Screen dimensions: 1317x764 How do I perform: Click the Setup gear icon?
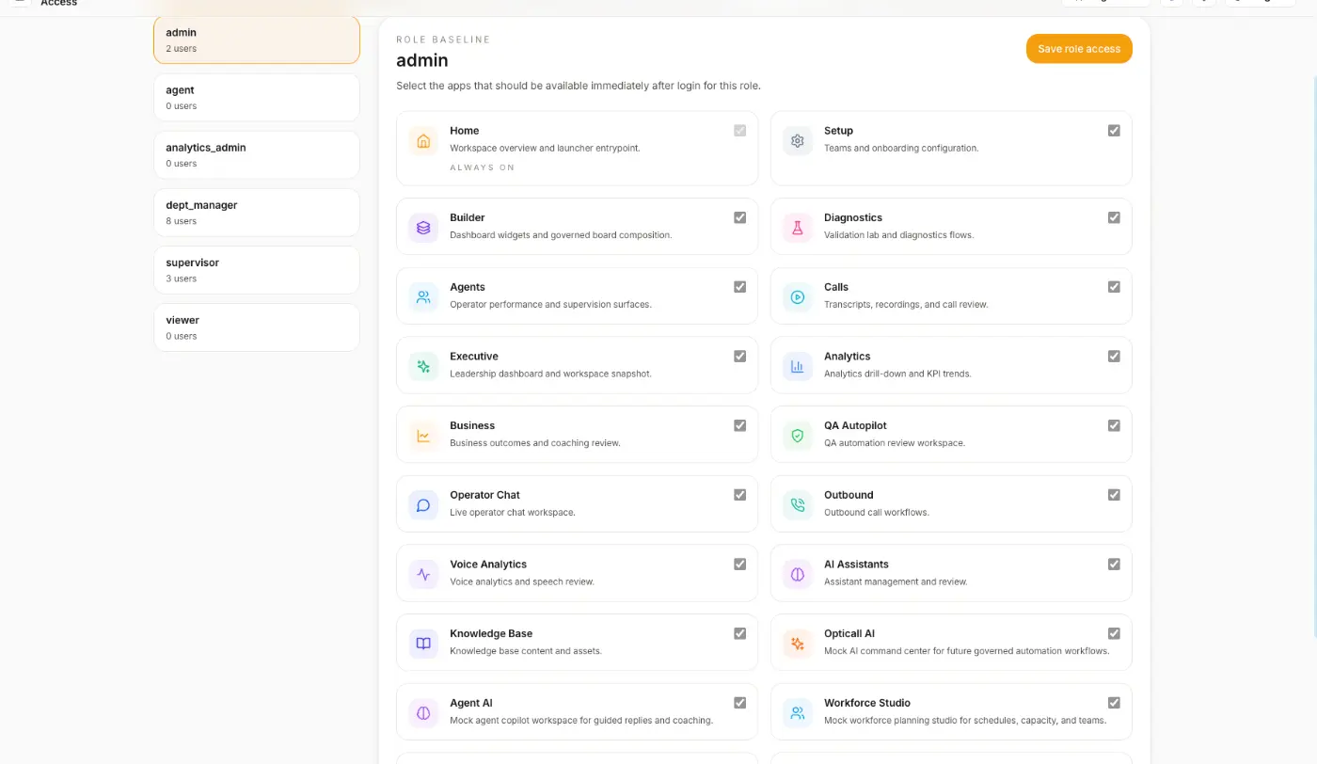click(798, 141)
